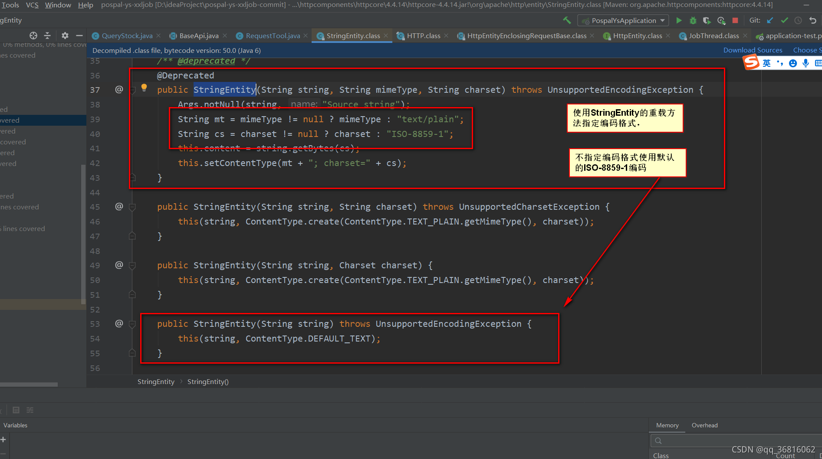Screen dimensions: 822x459
Task: Collapse fold marker at line 51
Action: pyautogui.click(x=132, y=295)
